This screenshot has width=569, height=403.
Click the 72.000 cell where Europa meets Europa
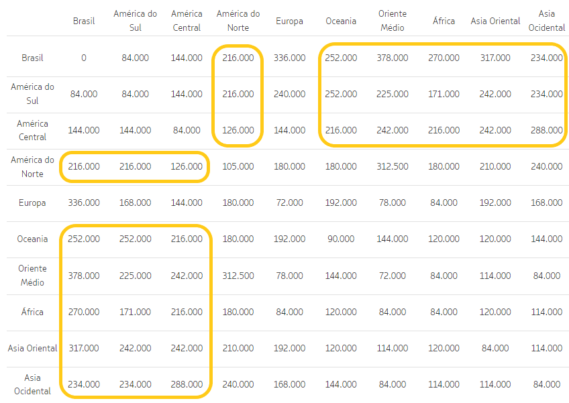tap(289, 203)
